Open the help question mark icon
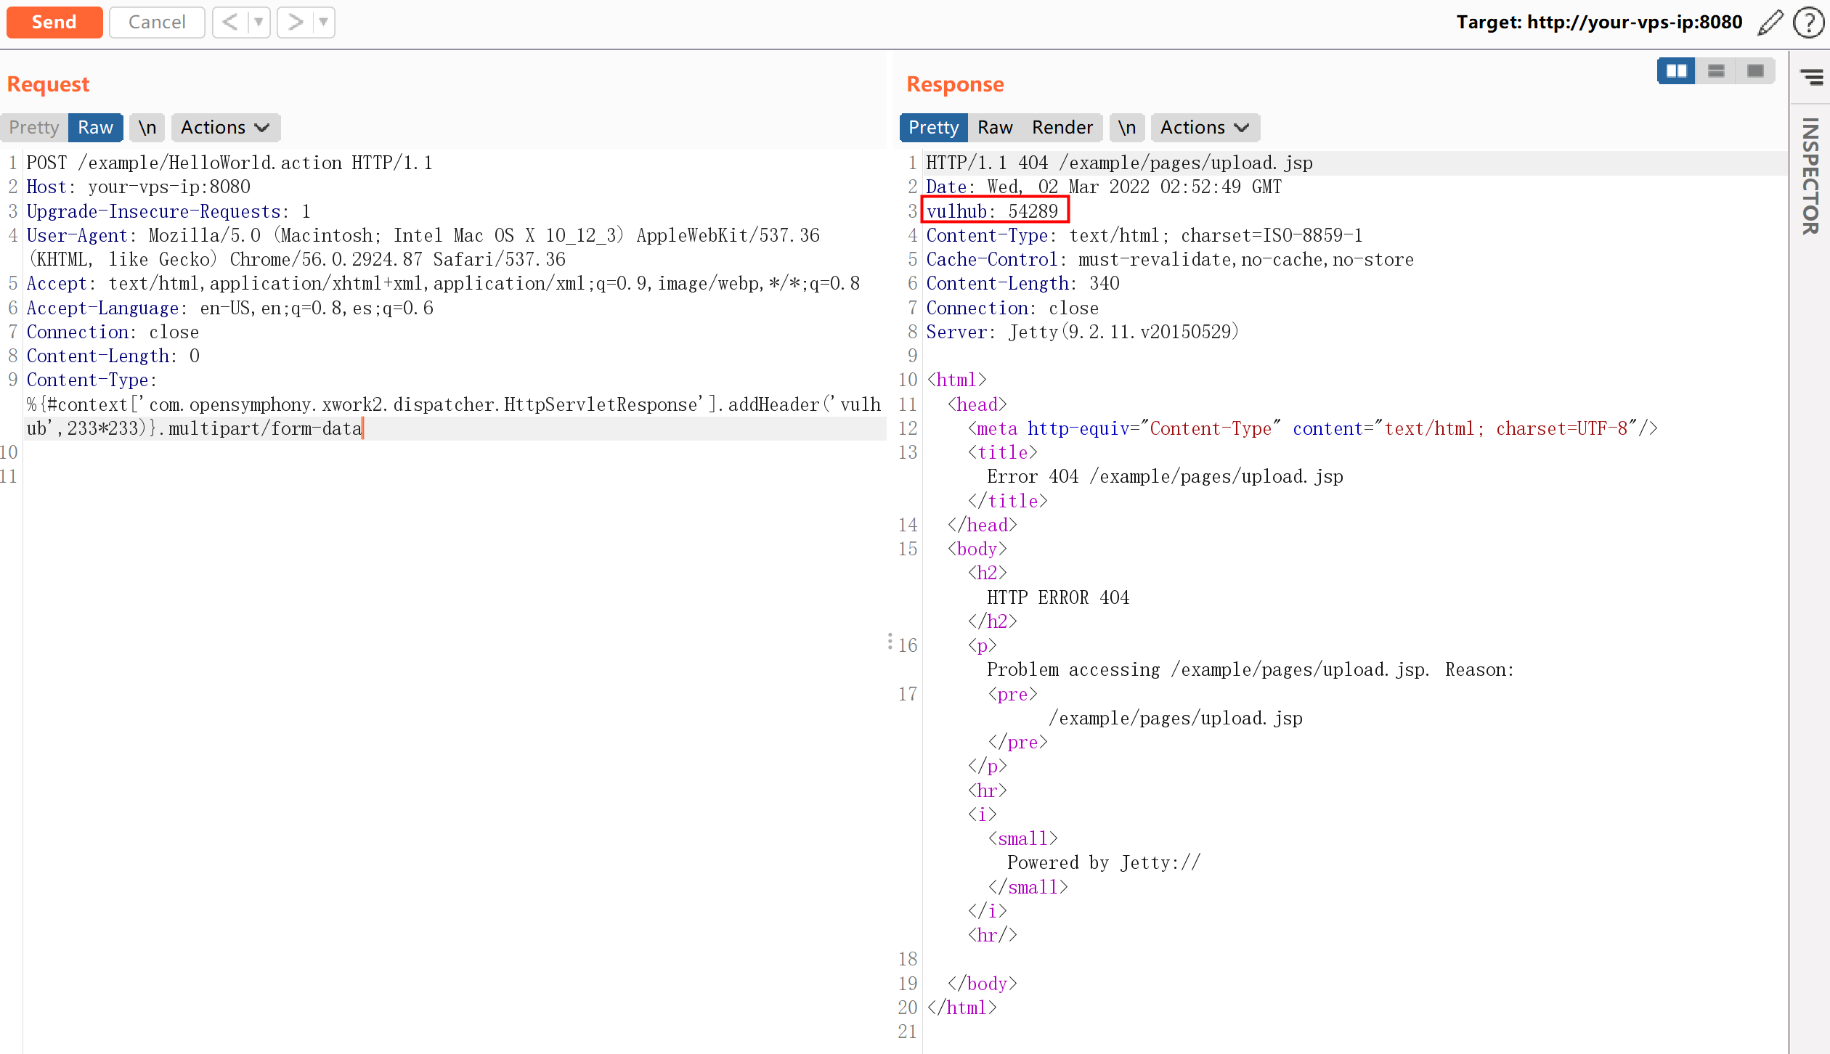 tap(1808, 23)
